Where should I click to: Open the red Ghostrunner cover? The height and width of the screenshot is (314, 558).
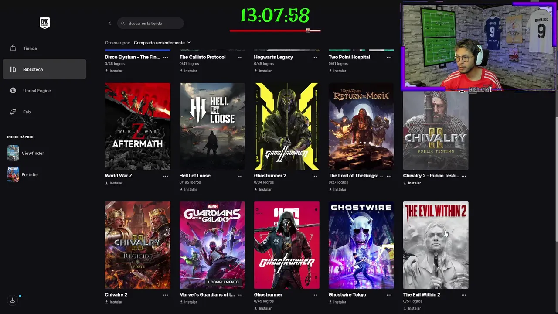[x=286, y=245]
